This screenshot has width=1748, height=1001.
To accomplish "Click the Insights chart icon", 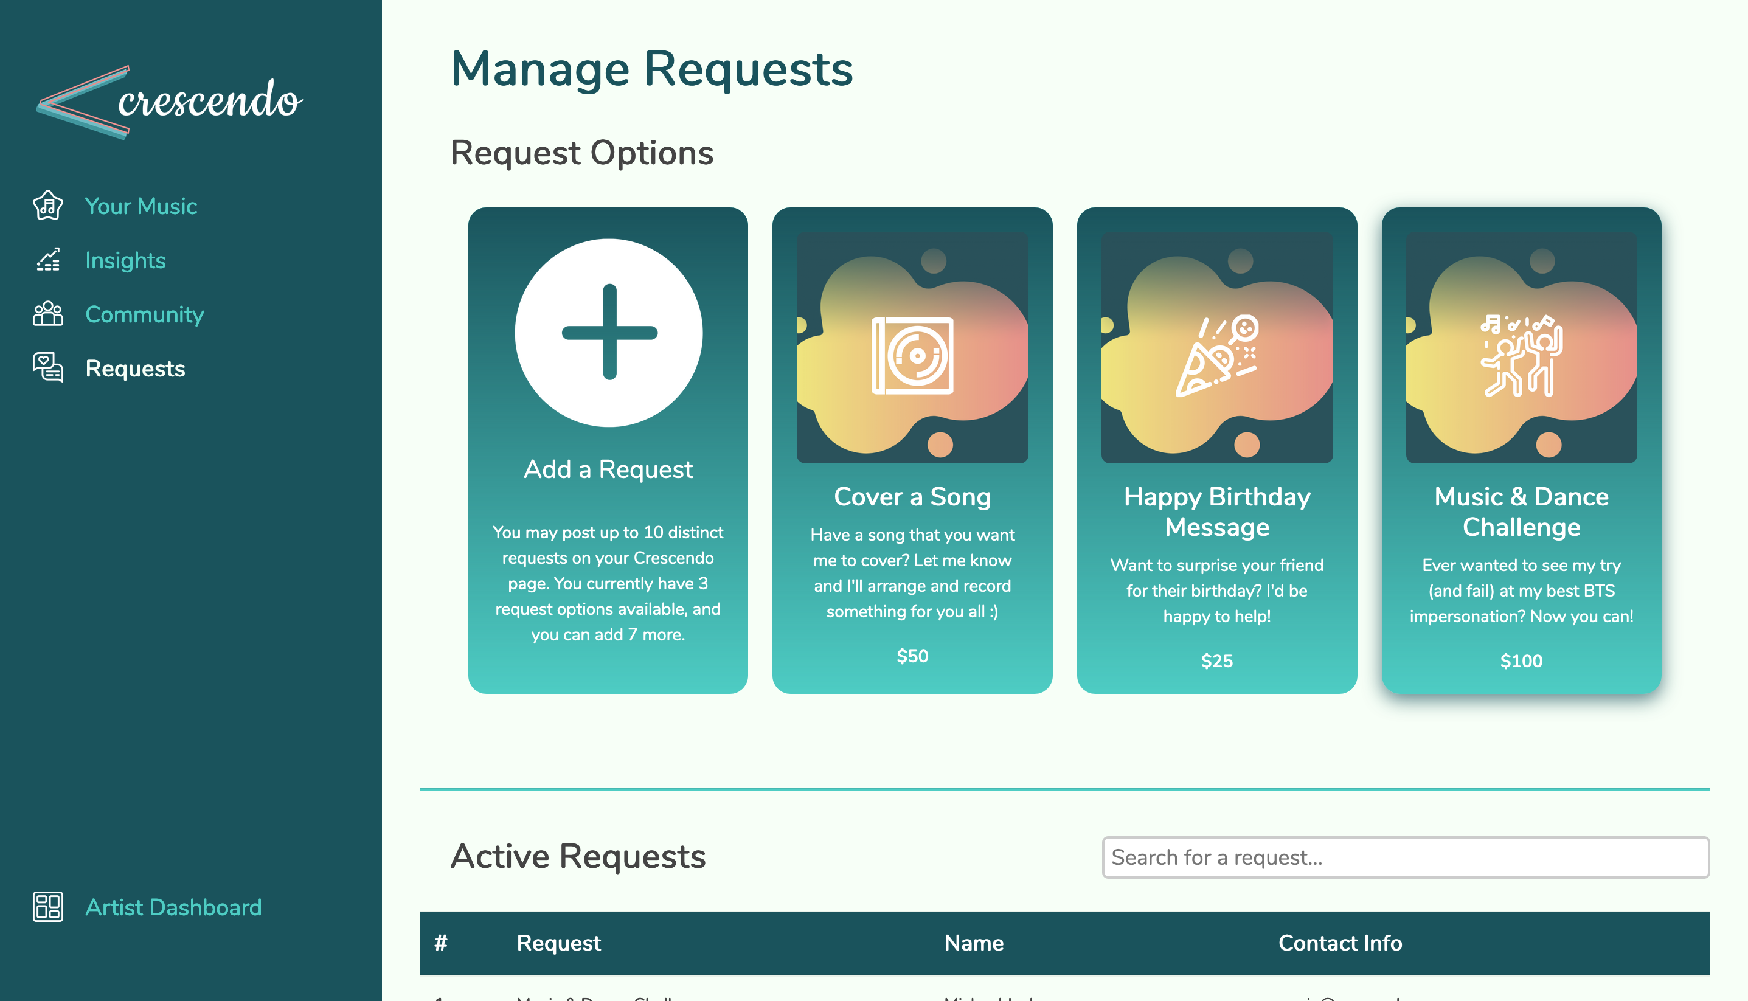I will point(47,260).
